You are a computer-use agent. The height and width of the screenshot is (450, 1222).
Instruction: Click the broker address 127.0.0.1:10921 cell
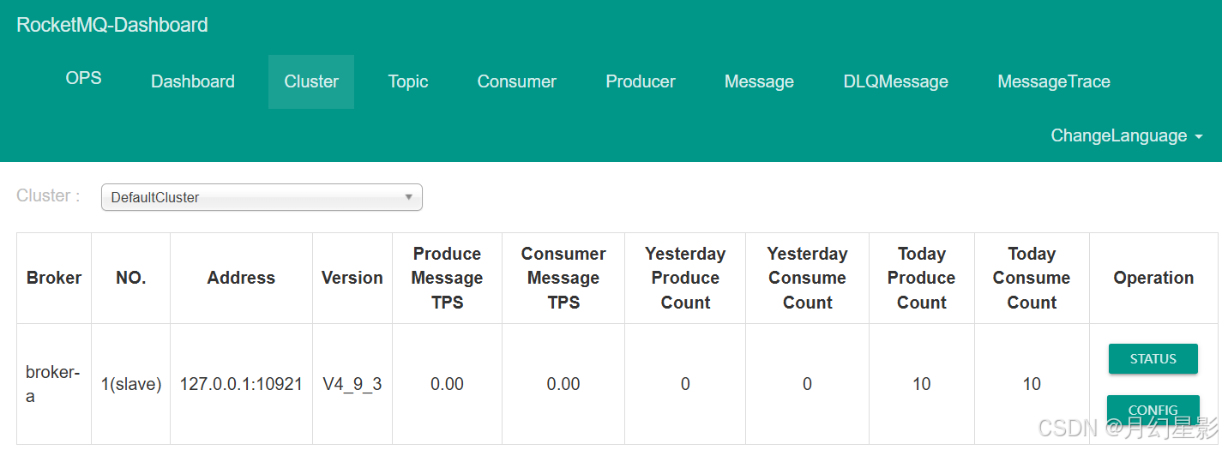(241, 384)
